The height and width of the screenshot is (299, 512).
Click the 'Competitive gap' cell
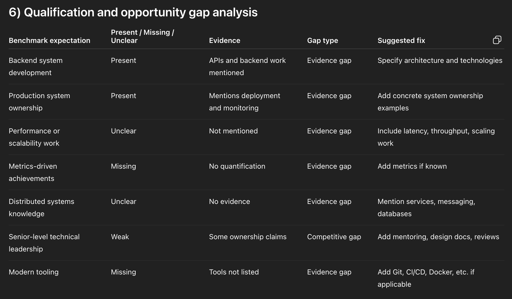click(334, 237)
